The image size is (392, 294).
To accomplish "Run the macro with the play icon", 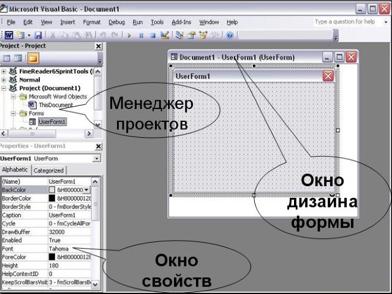I will pyautogui.click(x=129, y=36).
